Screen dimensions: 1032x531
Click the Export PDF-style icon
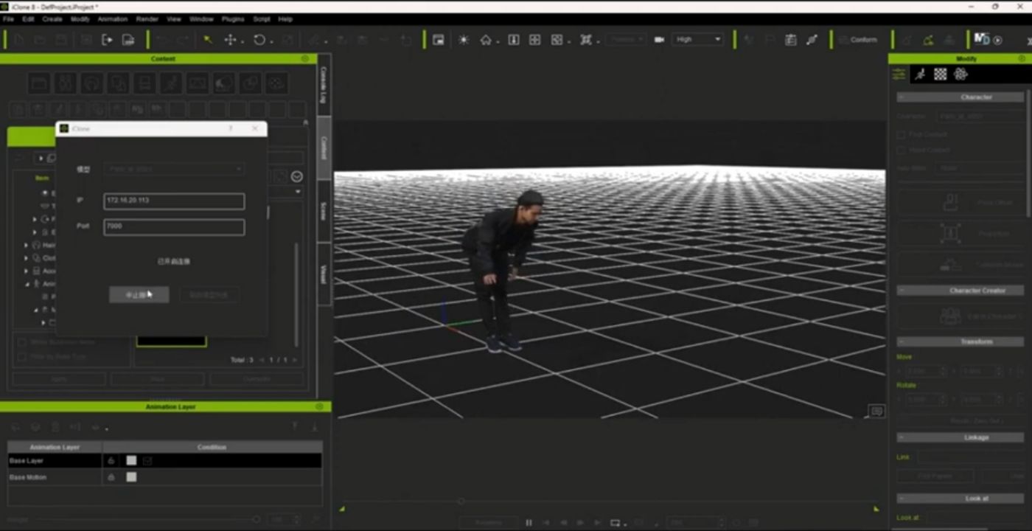coord(128,40)
